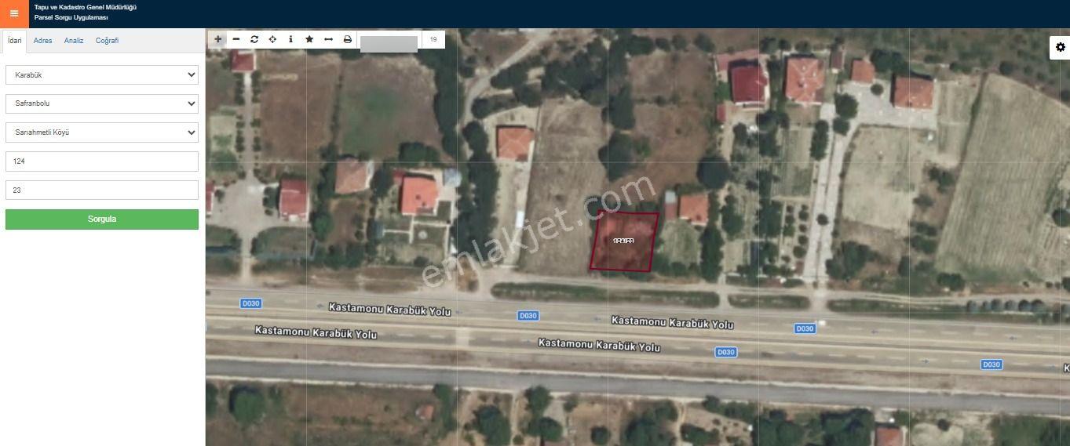The width and height of the screenshot is (1070, 446).
Task: Select the distance measure tool
Action: [x=328, y=39]
